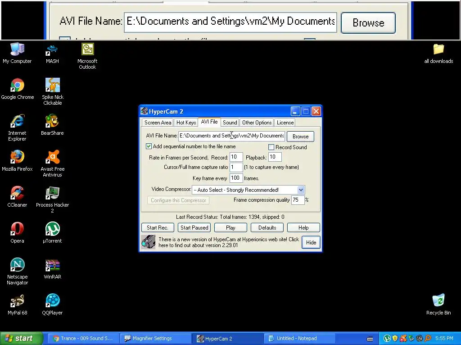The image size is (461, 345).
Task: Switch to Untitled - Notepad taskbar item
Action: click(299, 338)
